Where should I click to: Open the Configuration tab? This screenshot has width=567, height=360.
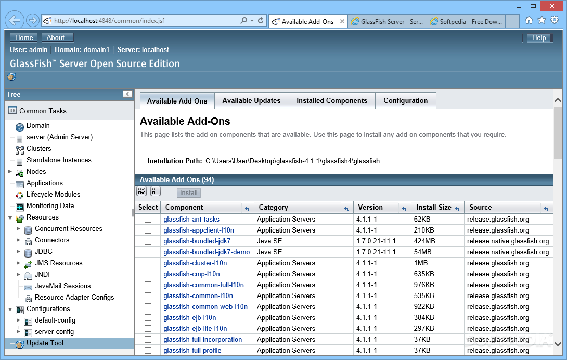coord(405,100)
